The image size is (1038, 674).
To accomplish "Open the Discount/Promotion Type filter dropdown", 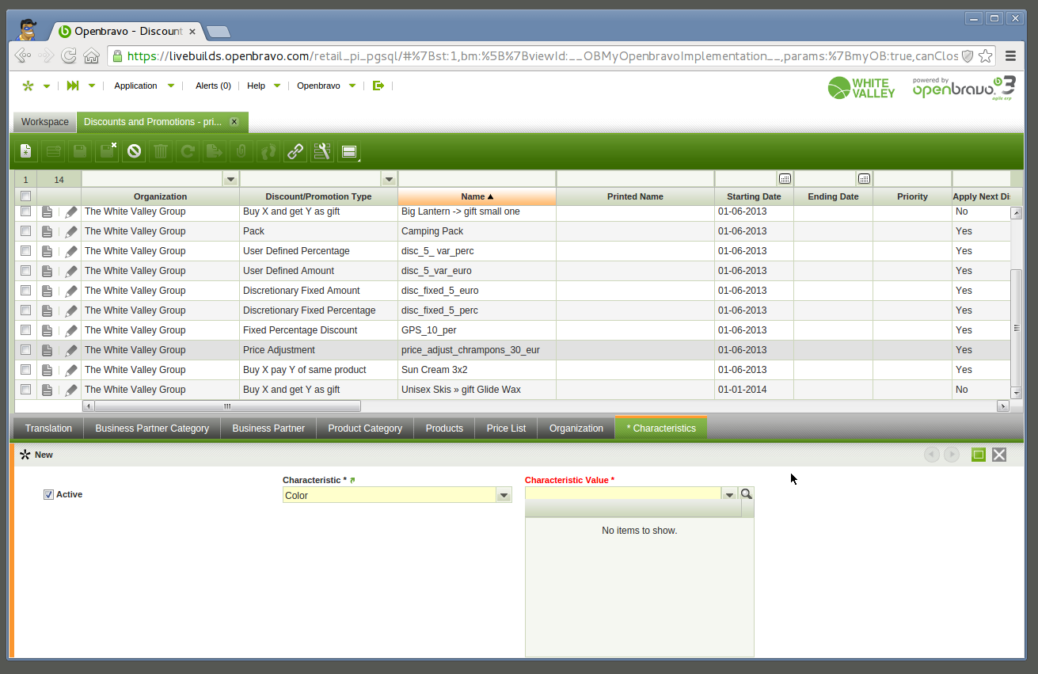I will (389, 179).
